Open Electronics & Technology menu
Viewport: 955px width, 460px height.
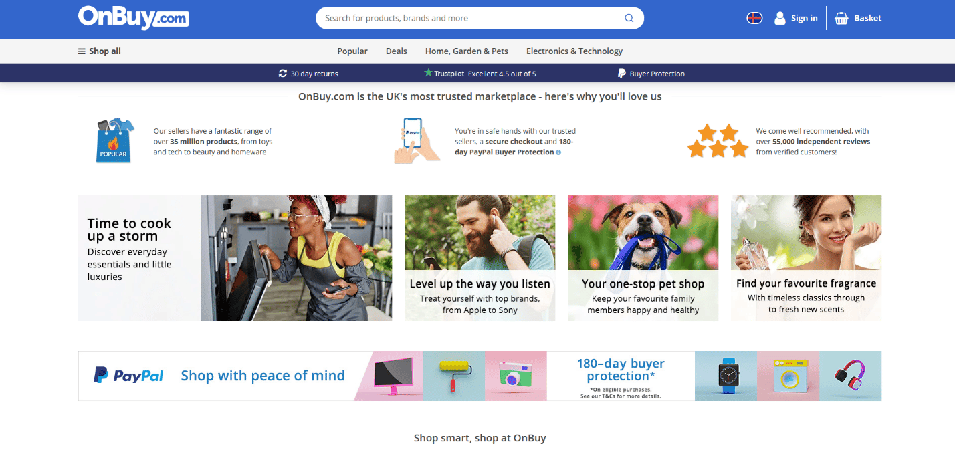(x=574, y=51)
